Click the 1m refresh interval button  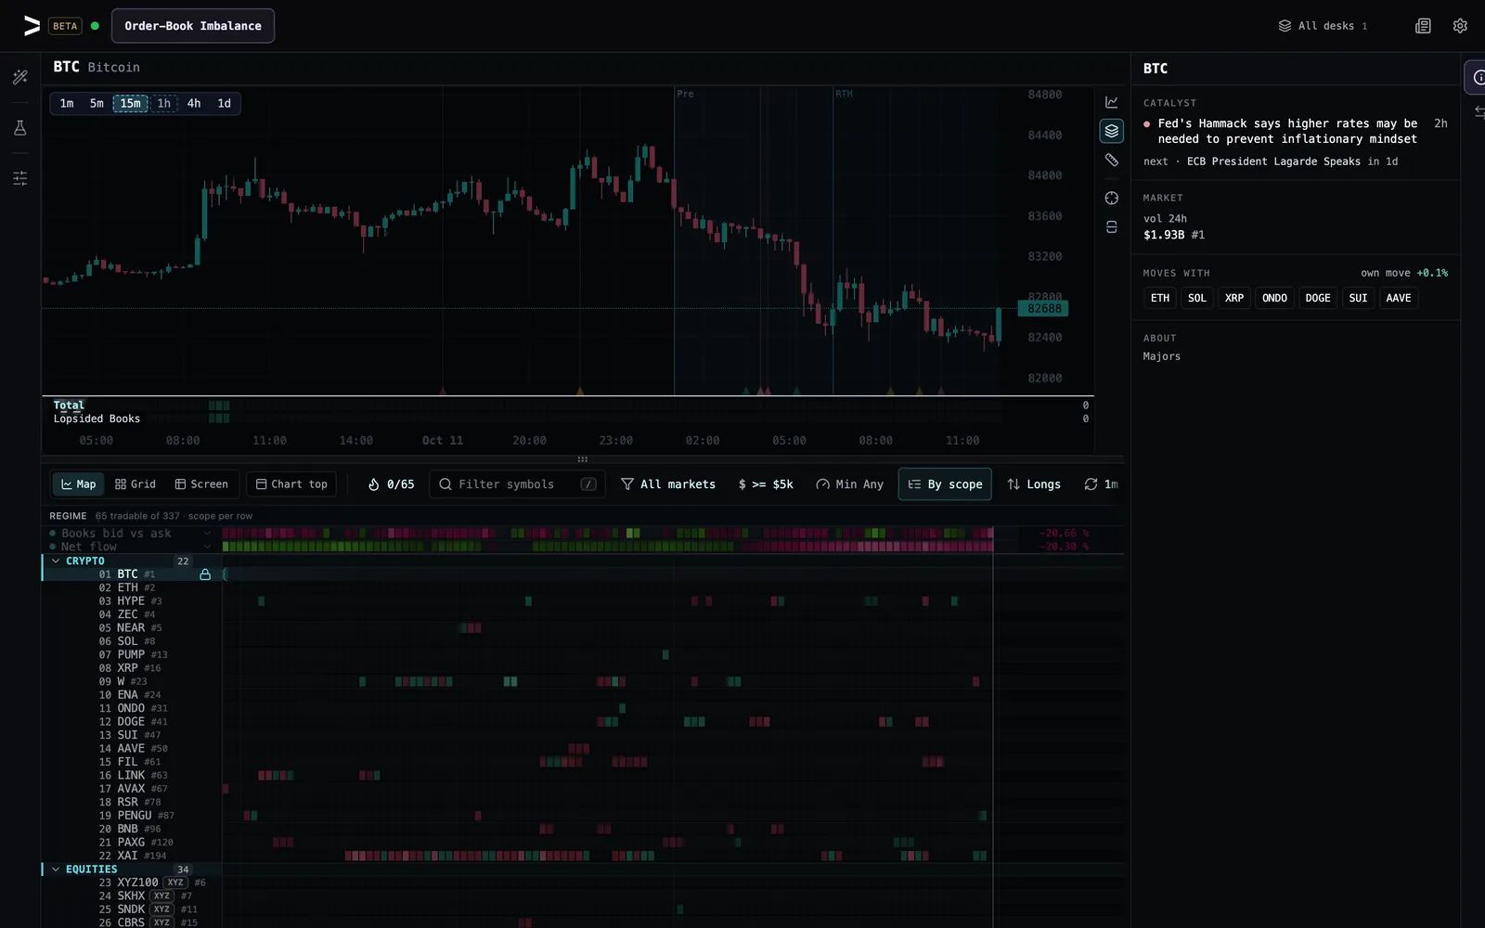click(x=1101, y=484)
